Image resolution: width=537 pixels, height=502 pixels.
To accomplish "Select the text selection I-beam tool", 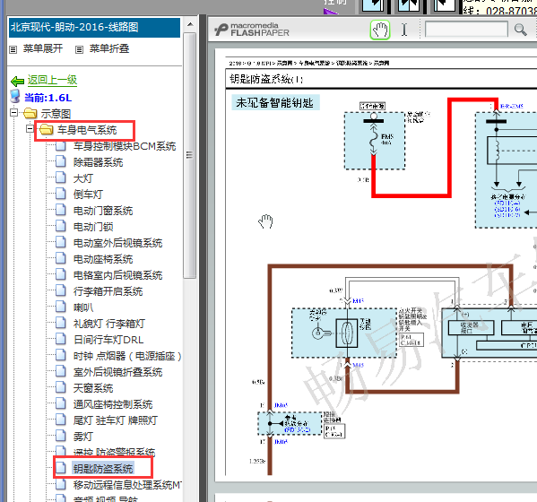I will (404, 30).
